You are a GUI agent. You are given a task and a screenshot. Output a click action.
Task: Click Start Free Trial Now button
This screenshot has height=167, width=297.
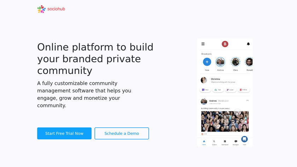(x=64, y=133)
